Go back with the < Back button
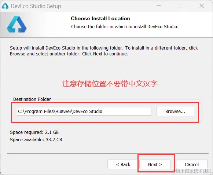Image resolution: width=213 pixels, height=175 pixels. (123, 164)
